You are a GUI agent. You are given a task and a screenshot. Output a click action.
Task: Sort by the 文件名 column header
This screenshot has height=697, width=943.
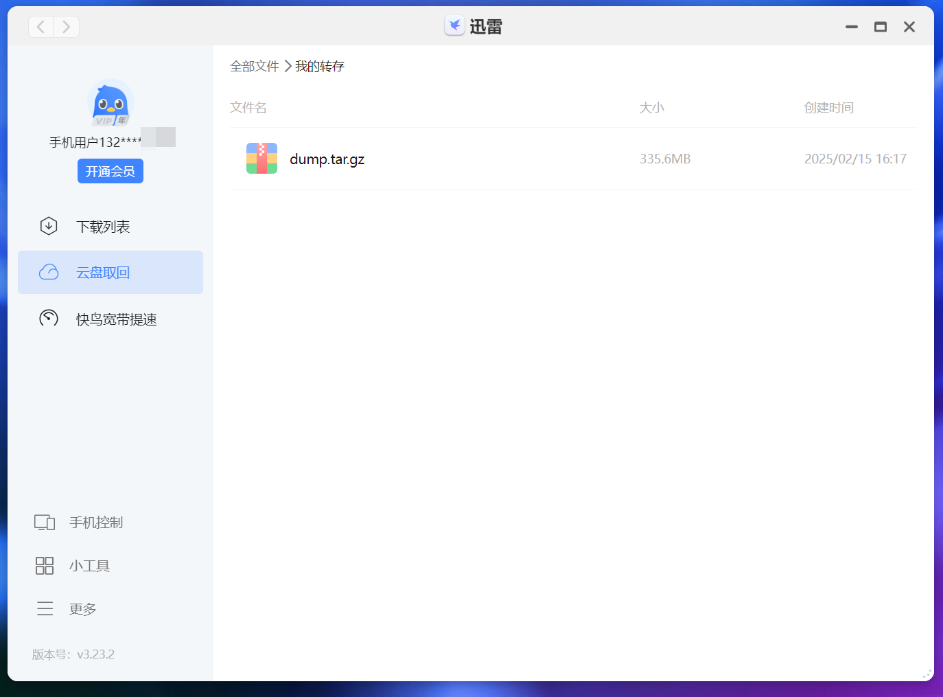248,108
